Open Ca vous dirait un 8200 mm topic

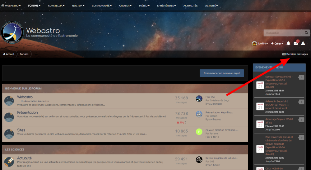(x=222, y=130)
